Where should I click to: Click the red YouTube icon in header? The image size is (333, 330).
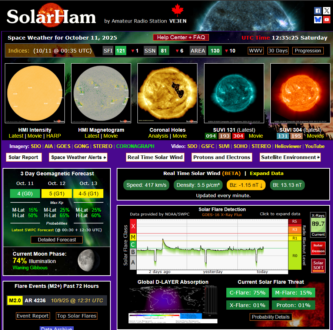click(x=326, y=20)
